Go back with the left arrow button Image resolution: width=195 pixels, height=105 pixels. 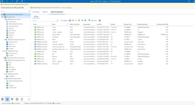[x=7, y=1]
